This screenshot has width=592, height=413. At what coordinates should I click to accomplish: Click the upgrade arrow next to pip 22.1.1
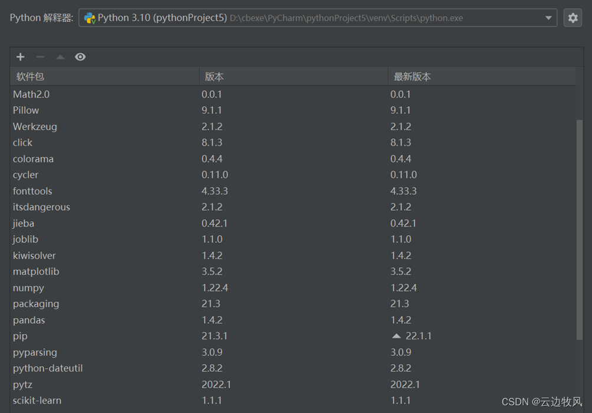[396, 336]
